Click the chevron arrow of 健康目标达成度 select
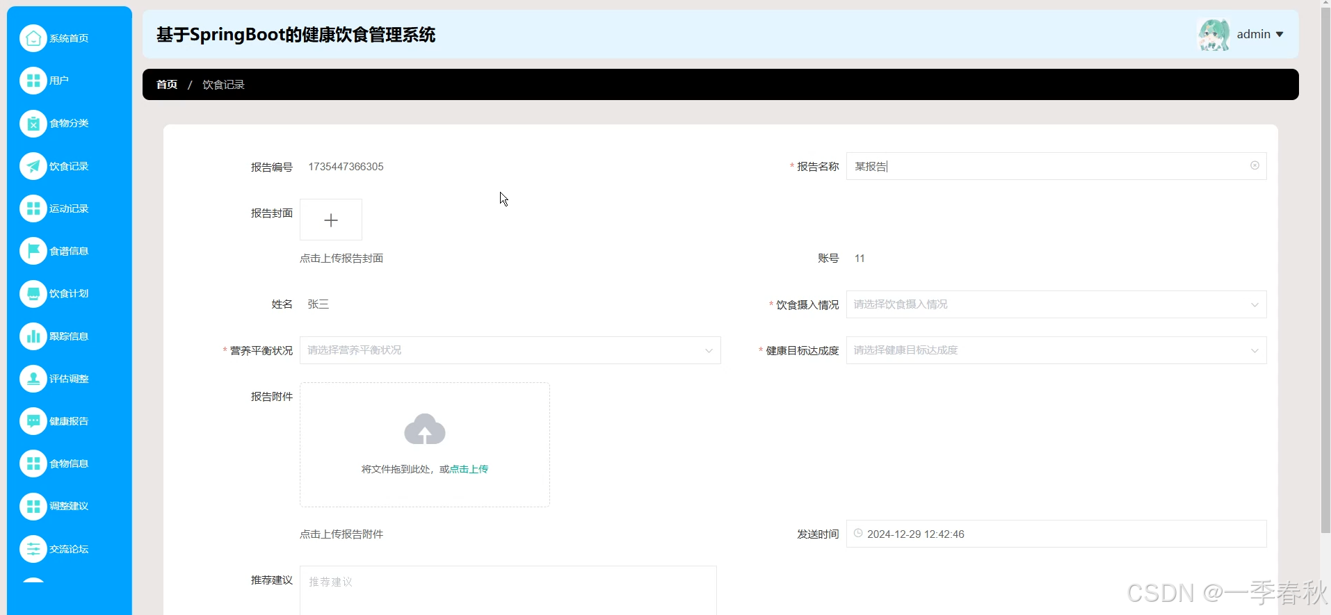Viewport: 1331px width, 615px height. pyautogui.click(x=1255, y=350)
